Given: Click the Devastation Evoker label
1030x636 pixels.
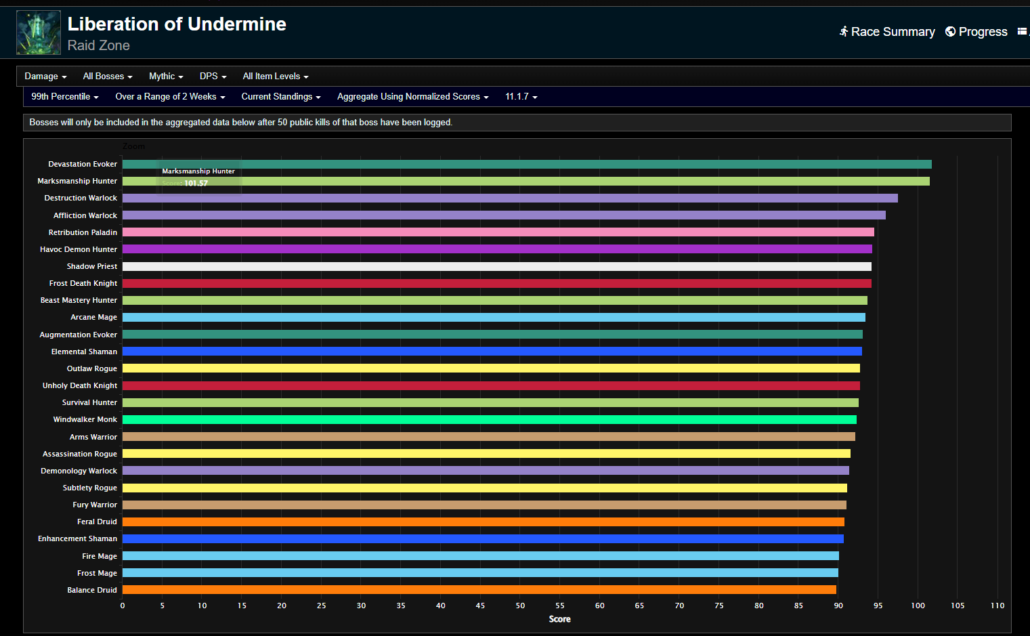Looking at the screenshot, I should pyautogui.click(x=83, y=164).
